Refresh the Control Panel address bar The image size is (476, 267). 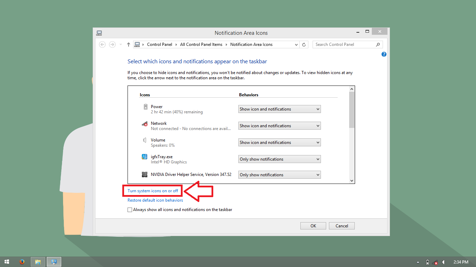tap(304, 44)
